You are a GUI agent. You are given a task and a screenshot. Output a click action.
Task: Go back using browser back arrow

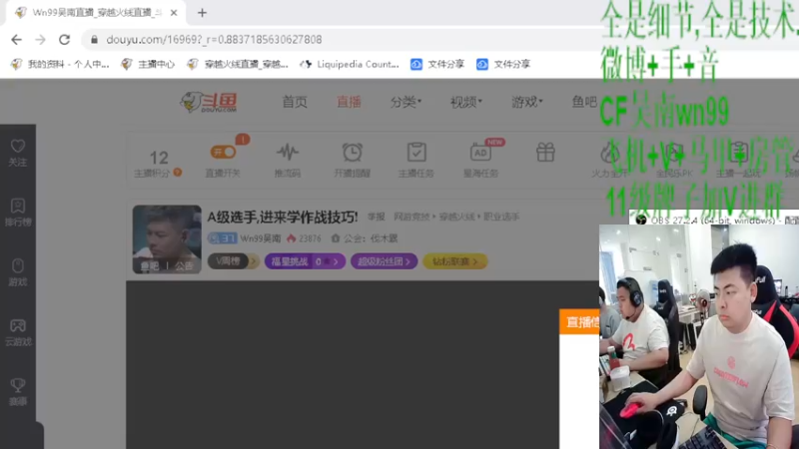pyautogui.click(x=16, y=39)
